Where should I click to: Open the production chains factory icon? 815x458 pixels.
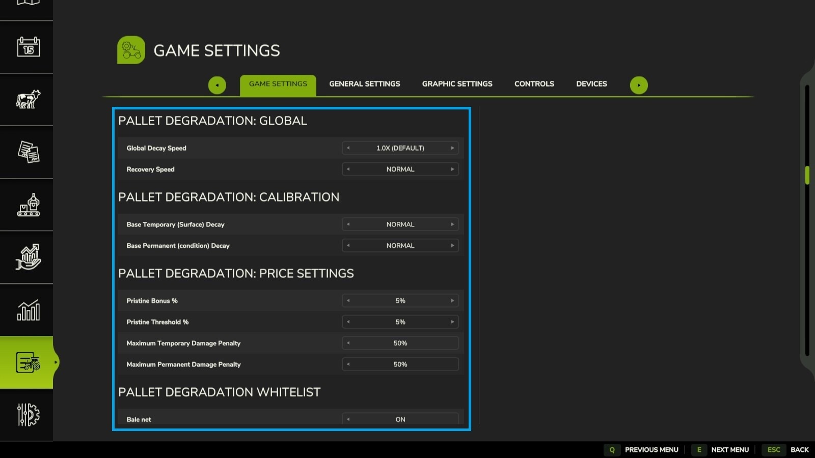point(28,205)
